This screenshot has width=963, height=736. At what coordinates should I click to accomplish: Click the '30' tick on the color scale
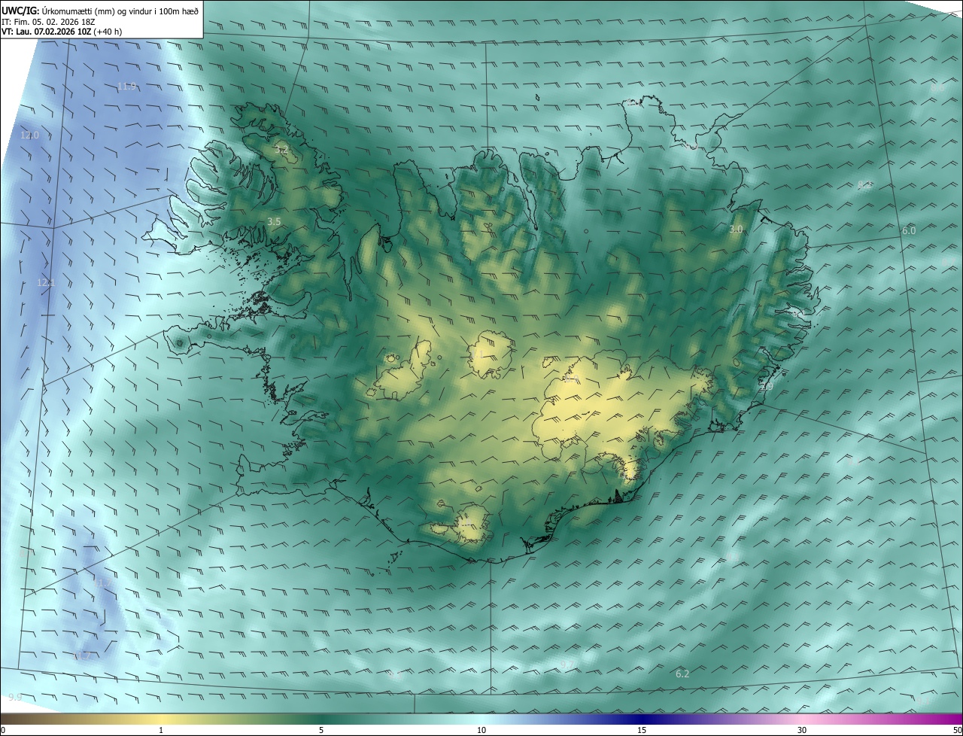point(802,731)
